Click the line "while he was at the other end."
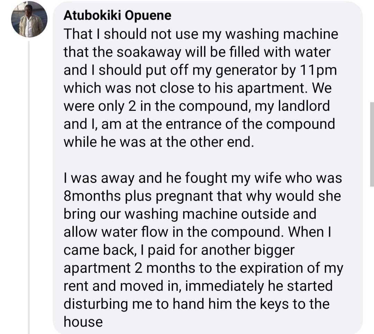This screenshot has height=334, width=374. pos(159,142)
